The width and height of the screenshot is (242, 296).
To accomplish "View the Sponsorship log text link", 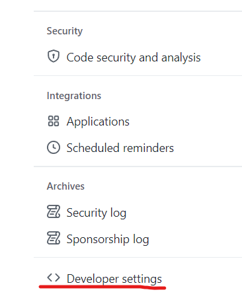I will click(x=108, y=239).
